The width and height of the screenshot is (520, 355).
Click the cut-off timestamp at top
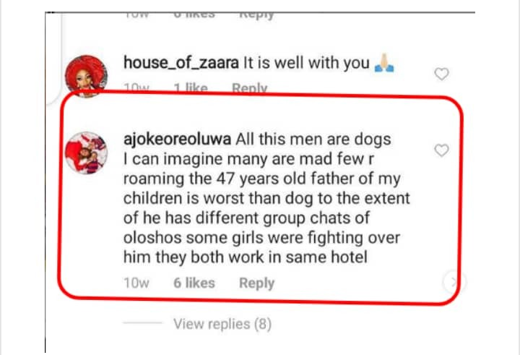(x=136, y=14)
